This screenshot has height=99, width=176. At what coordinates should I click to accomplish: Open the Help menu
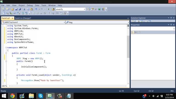click(x=60, y=5)
